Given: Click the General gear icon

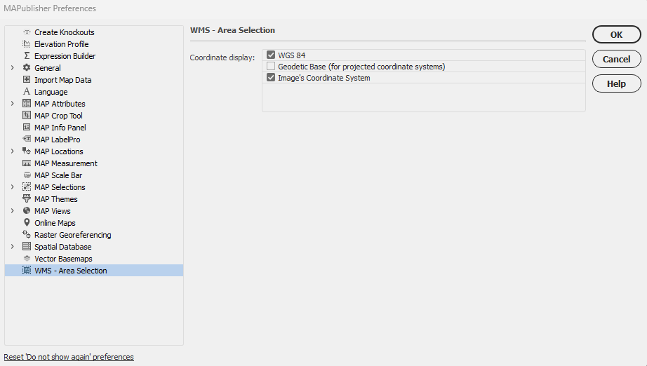Looking at the screenshot, I should click(x=27, y=67).
